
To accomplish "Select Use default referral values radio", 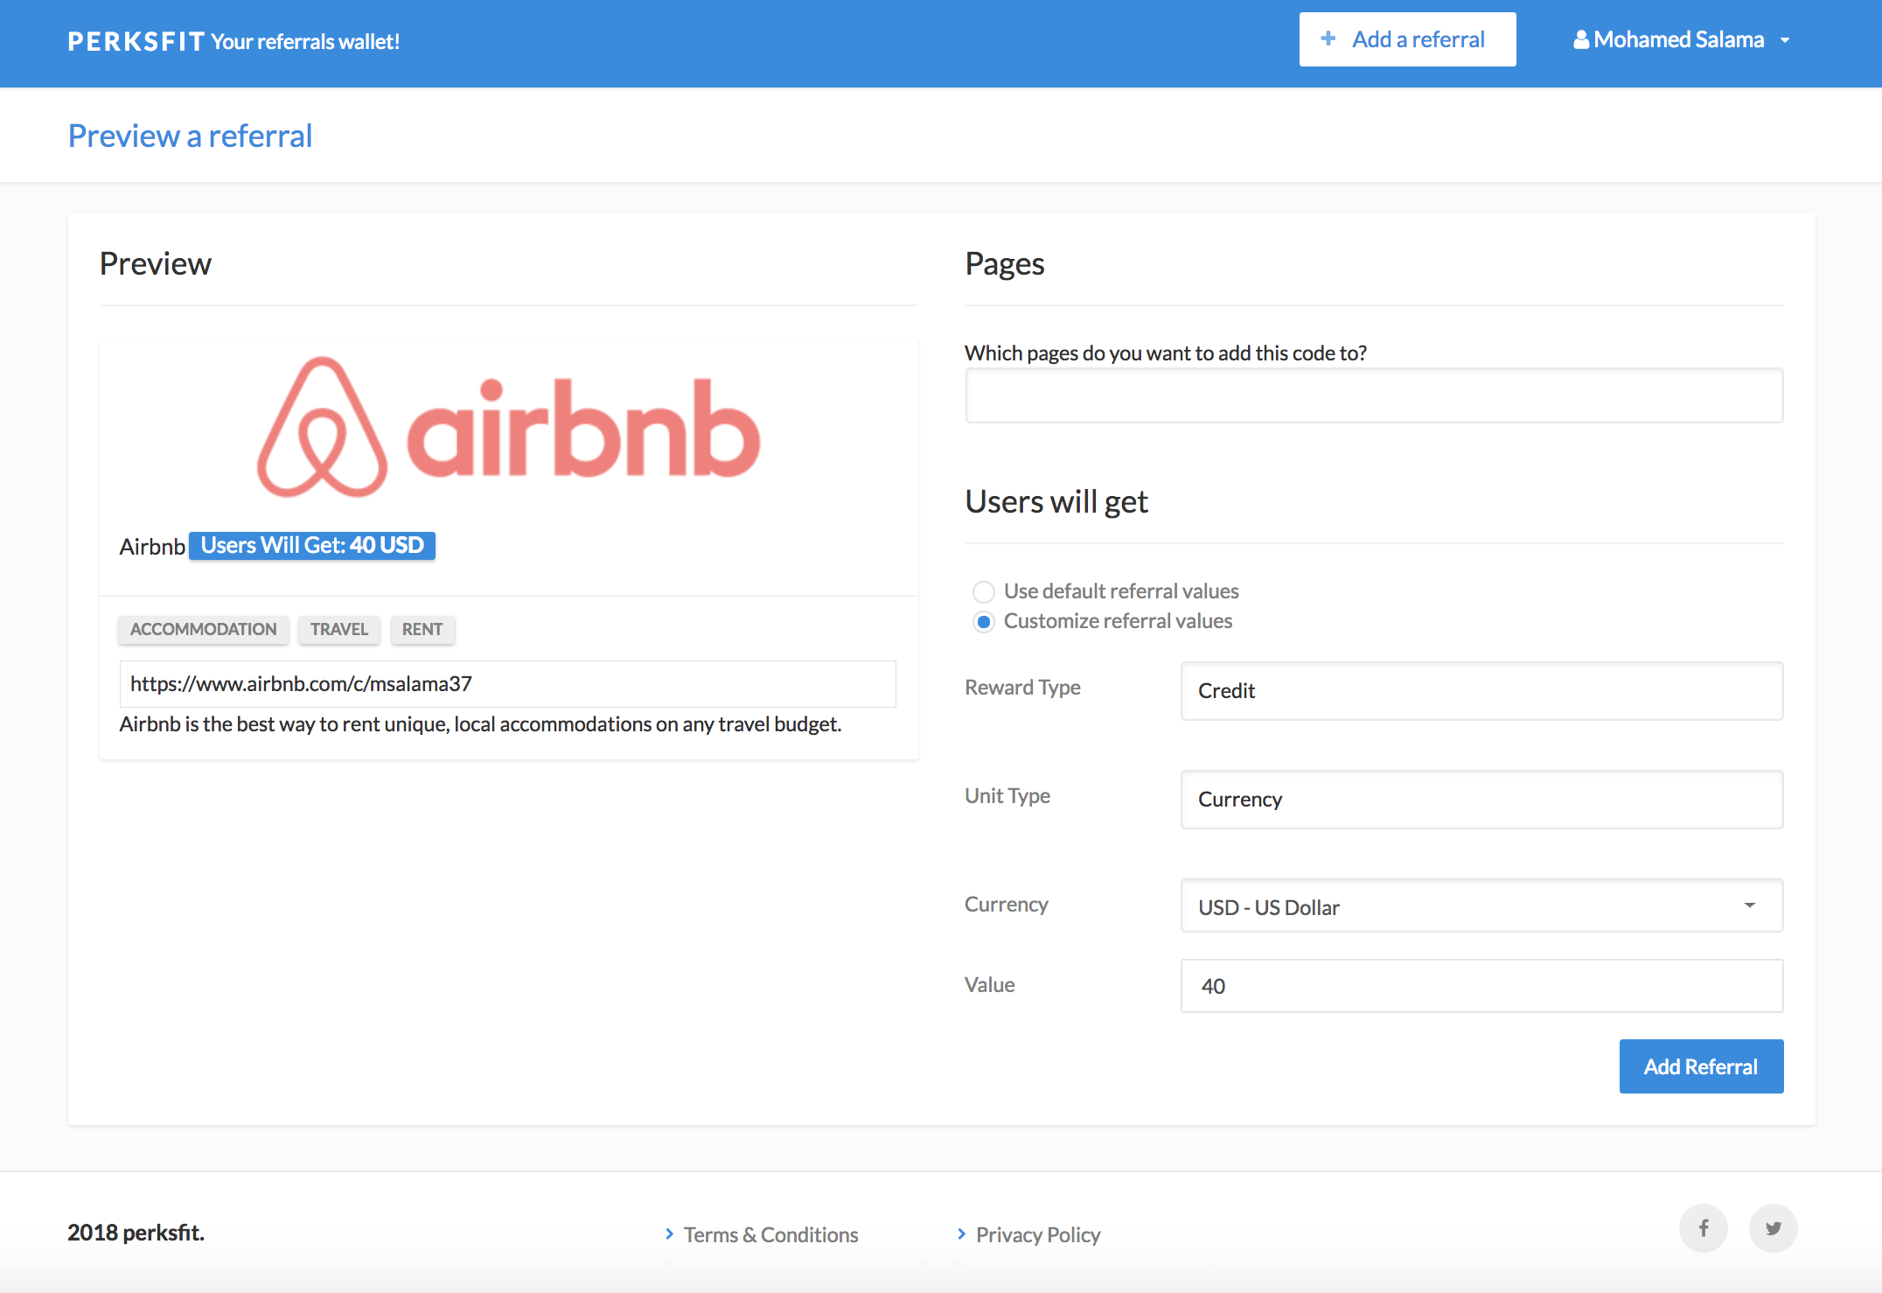I will (x=984, y=592).
